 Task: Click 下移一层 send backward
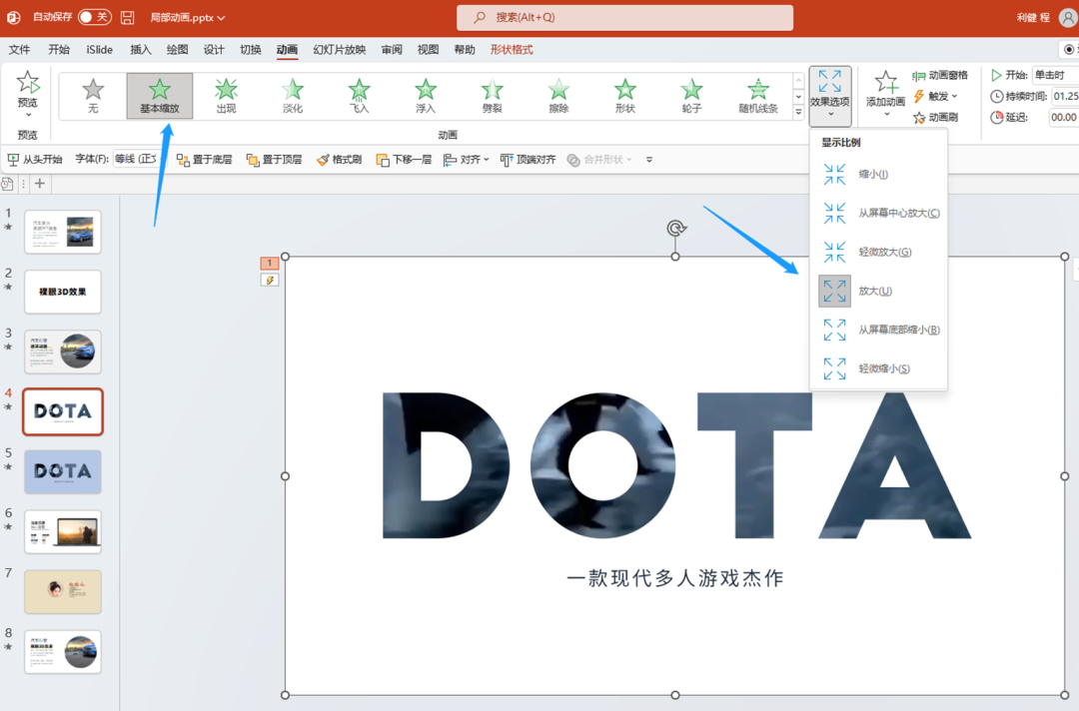click(x=404, y=160)
